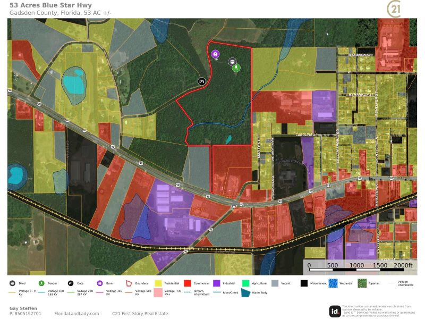The width and height of the screenshot is (425, 319).
Task: Click the pink Voltage 735 KV+ swatch
Action: point(158,293)
